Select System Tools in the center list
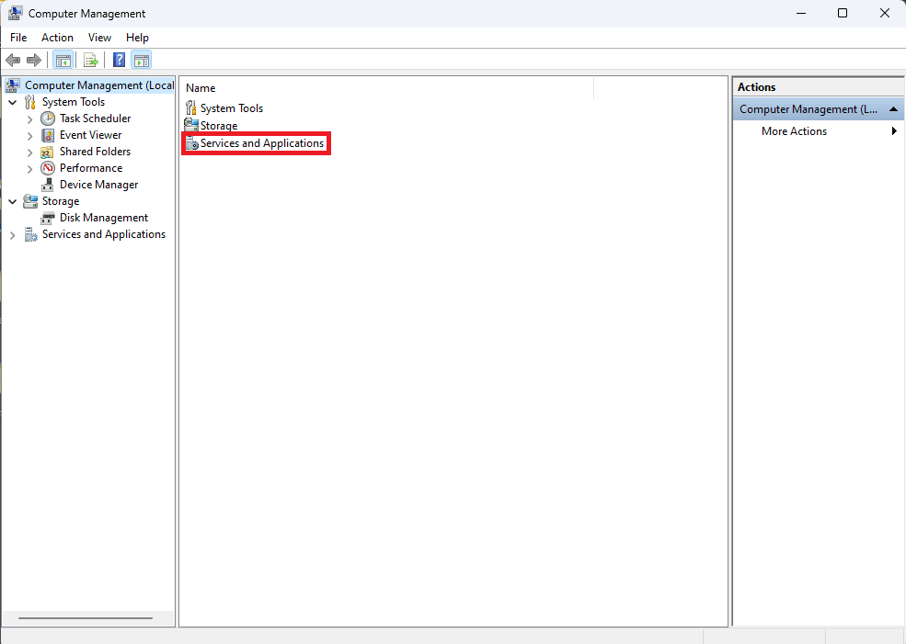Image resolution: width=906 pixels, height=644 pixels. 232,107
